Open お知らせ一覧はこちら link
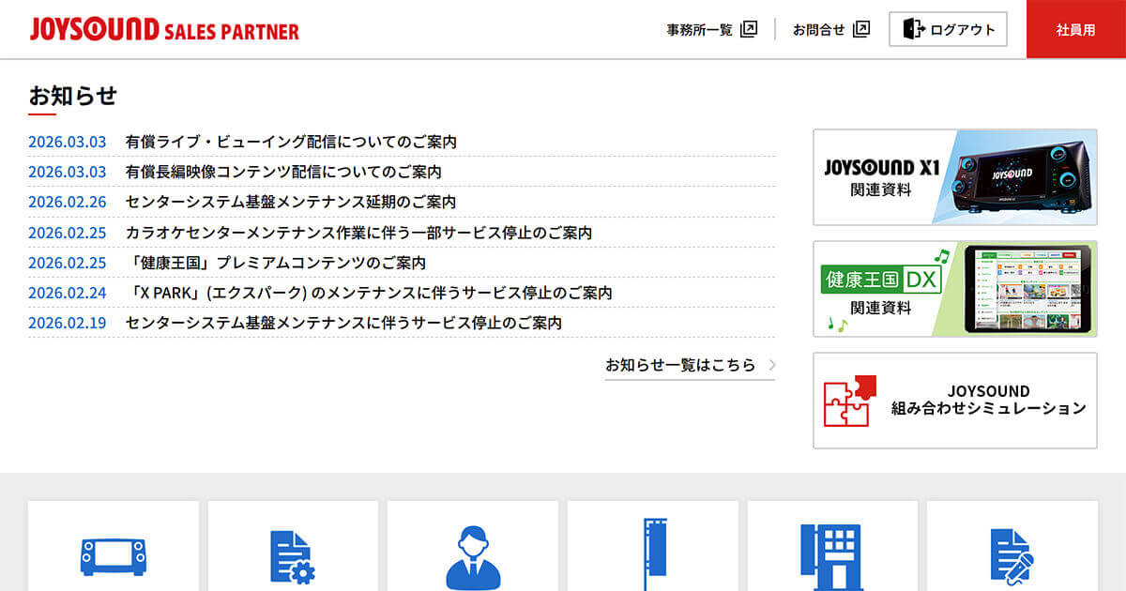Viewport: 1126px width, 591px height. pos(682,366)
